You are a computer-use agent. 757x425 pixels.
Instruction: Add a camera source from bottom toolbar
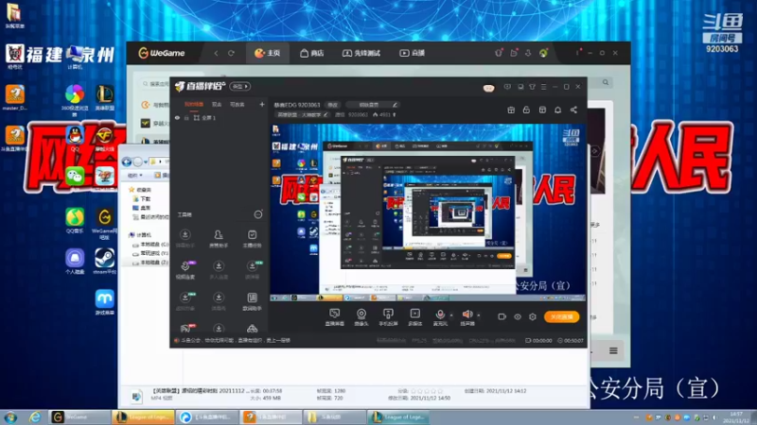pos(361,317)
